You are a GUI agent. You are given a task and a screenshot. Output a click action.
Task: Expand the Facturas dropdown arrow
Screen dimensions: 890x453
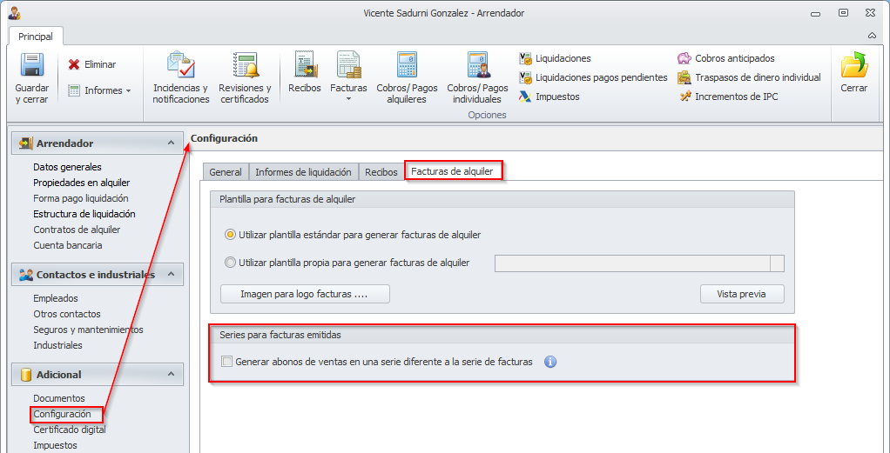tap(348, 98)
